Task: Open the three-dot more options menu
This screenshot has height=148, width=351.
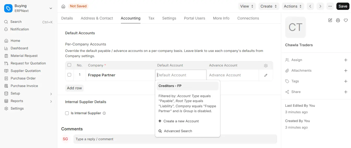Action: 330,6
